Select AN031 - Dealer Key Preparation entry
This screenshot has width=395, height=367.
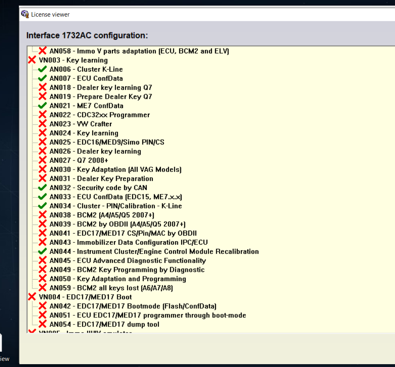[x=101, y=179]
